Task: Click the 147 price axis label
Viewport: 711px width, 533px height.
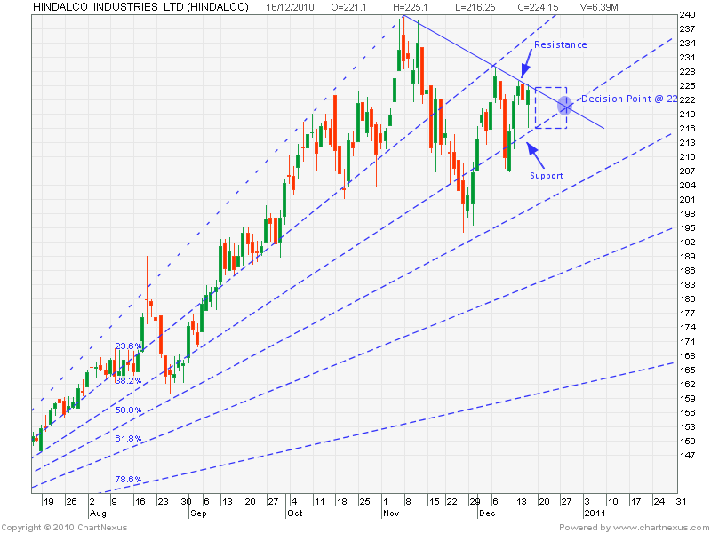Action: pyautogui.click(x=687, y=455)
